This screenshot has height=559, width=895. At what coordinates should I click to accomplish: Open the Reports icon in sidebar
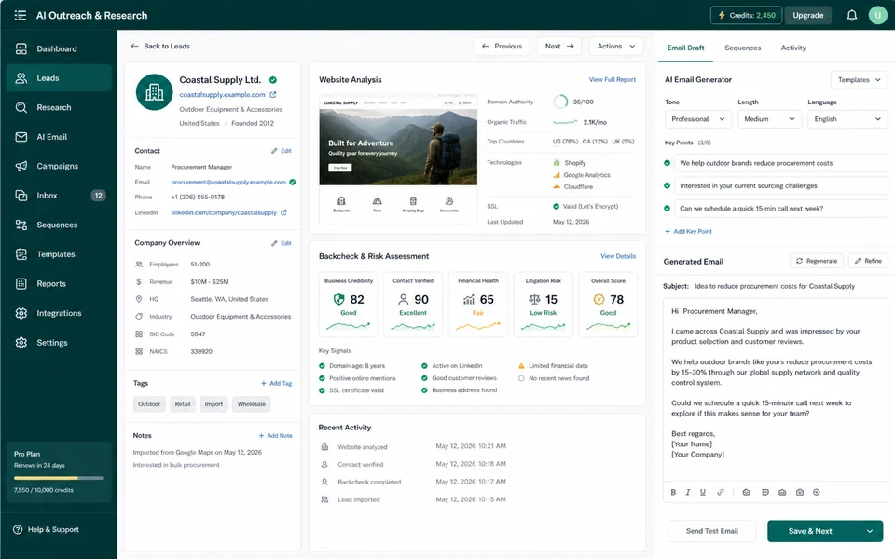coord(21,283)
